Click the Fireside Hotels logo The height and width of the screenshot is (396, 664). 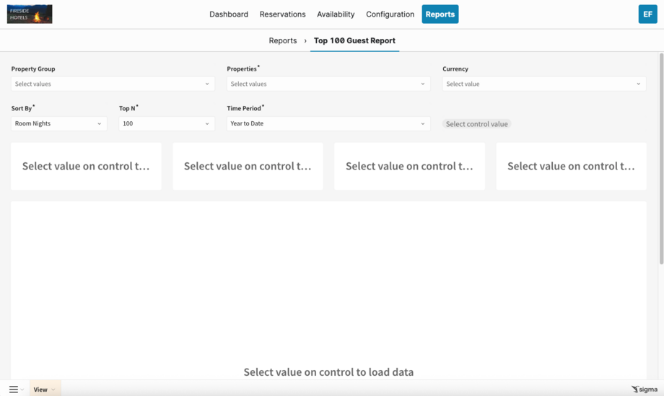[30, 14]
